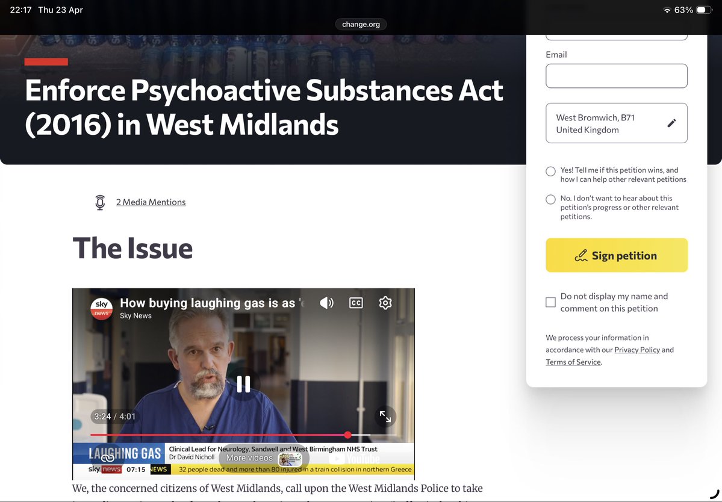Tap the Wi-Fi status icon
This screenshot has height=502, width=722.
[666, 10]
